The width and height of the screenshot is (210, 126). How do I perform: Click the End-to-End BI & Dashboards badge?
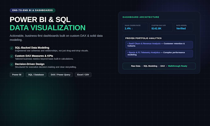coord(32,10)
